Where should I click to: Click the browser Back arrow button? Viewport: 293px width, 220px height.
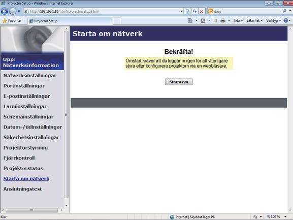[x=4, y=11]
